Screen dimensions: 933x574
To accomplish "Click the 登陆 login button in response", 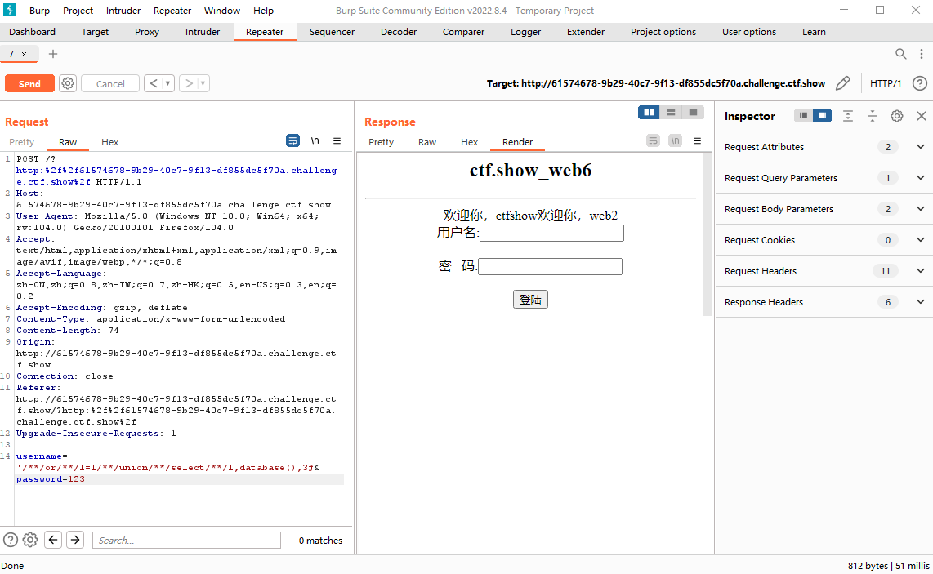I will pyautogui.click(x=530, y=299).
